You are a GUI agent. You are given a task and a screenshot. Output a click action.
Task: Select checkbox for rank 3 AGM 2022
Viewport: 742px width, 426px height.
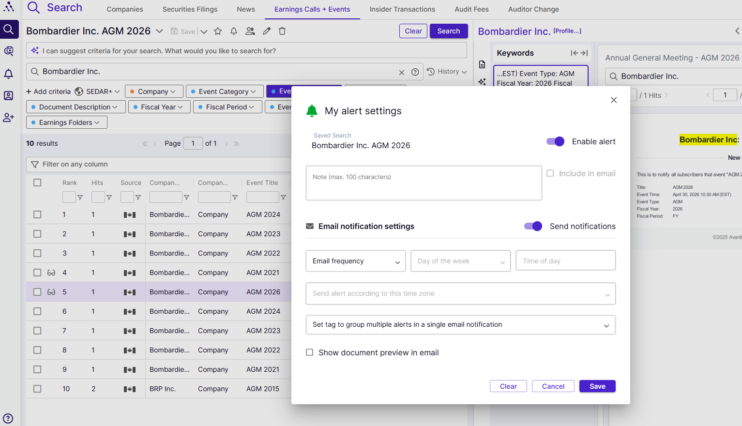point(37,253)
